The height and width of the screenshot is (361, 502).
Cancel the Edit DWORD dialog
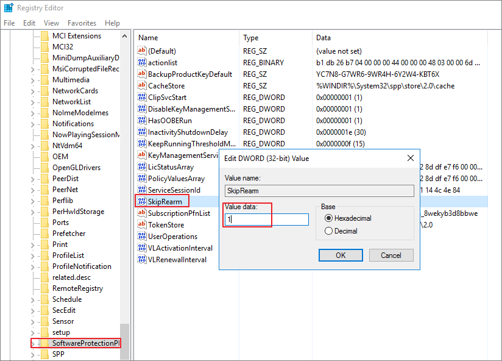coord(391,255)
